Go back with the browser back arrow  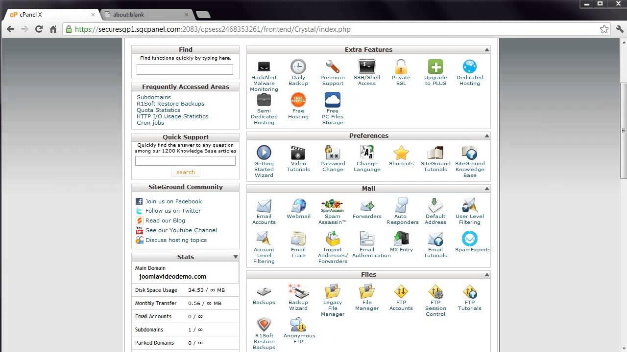tap(10, 29)
